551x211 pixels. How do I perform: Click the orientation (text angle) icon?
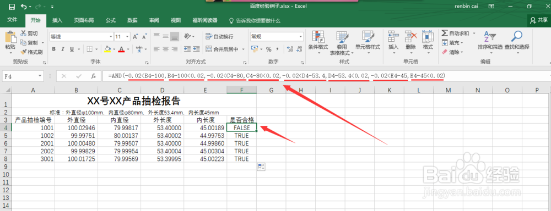coord(188,36)
